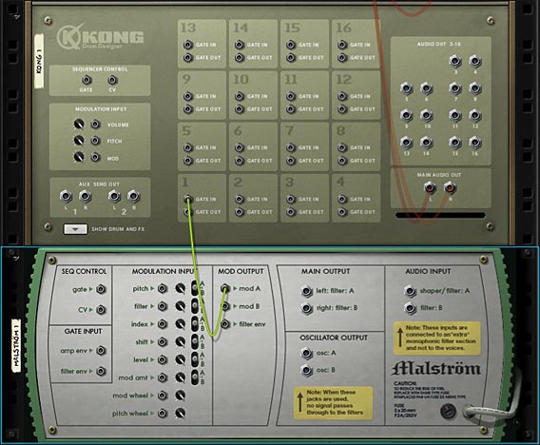Click Mod Output mod A jack
The height and width of the screenshot is (445, 540).
pyautogui.click(x=225, y=288)
